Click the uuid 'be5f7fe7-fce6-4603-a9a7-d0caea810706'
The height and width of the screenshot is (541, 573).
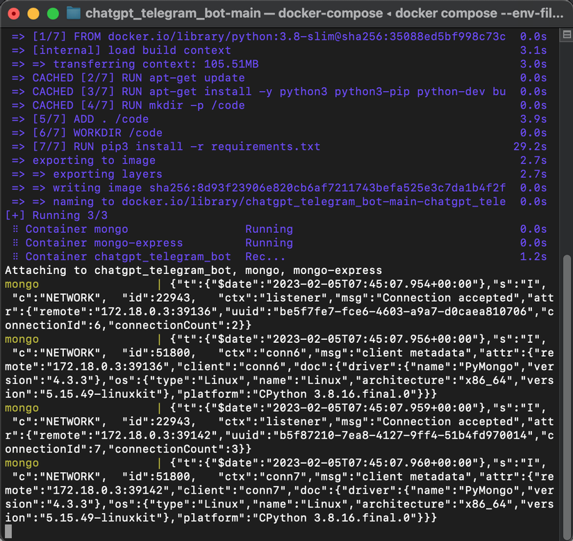pos(403,312)
